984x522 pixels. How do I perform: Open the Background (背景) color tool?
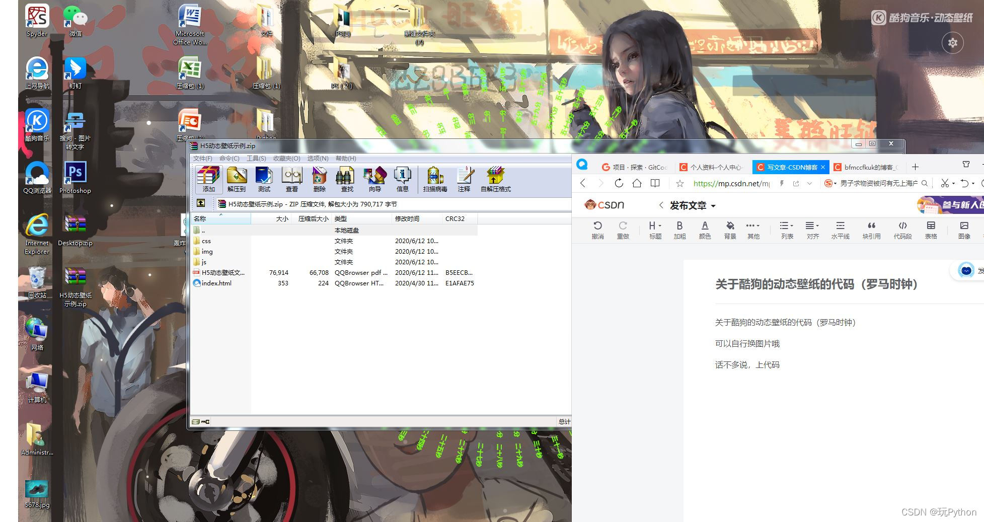(x=730, y=230)
